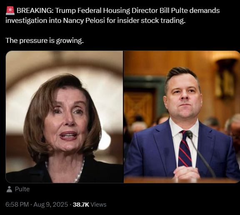Click the word investigation in the post

click(x=26, y=21)
